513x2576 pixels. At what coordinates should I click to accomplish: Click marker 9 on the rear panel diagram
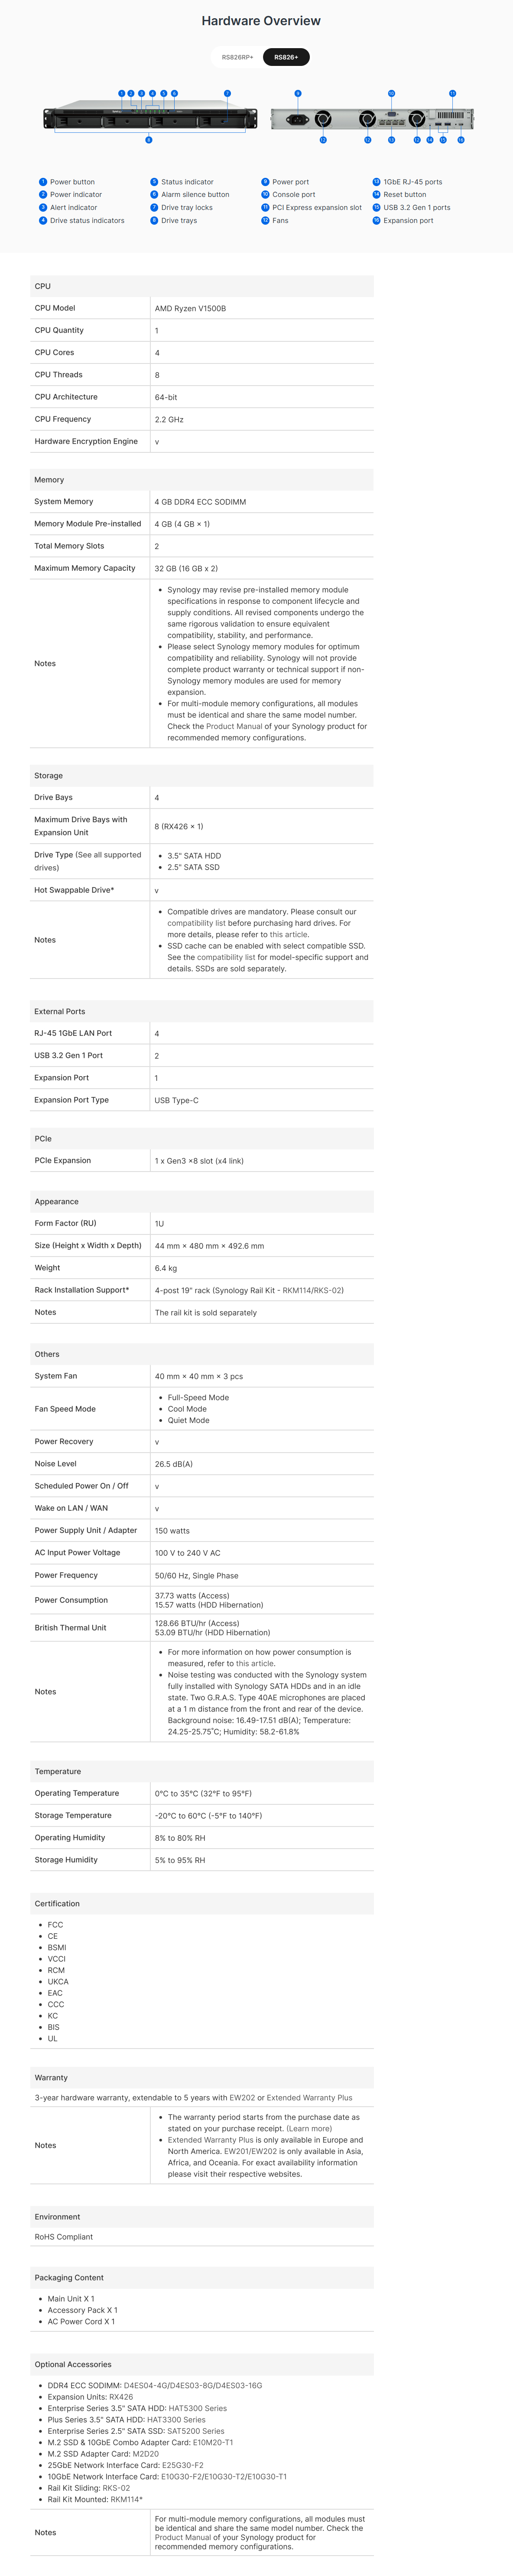[297, 93]
